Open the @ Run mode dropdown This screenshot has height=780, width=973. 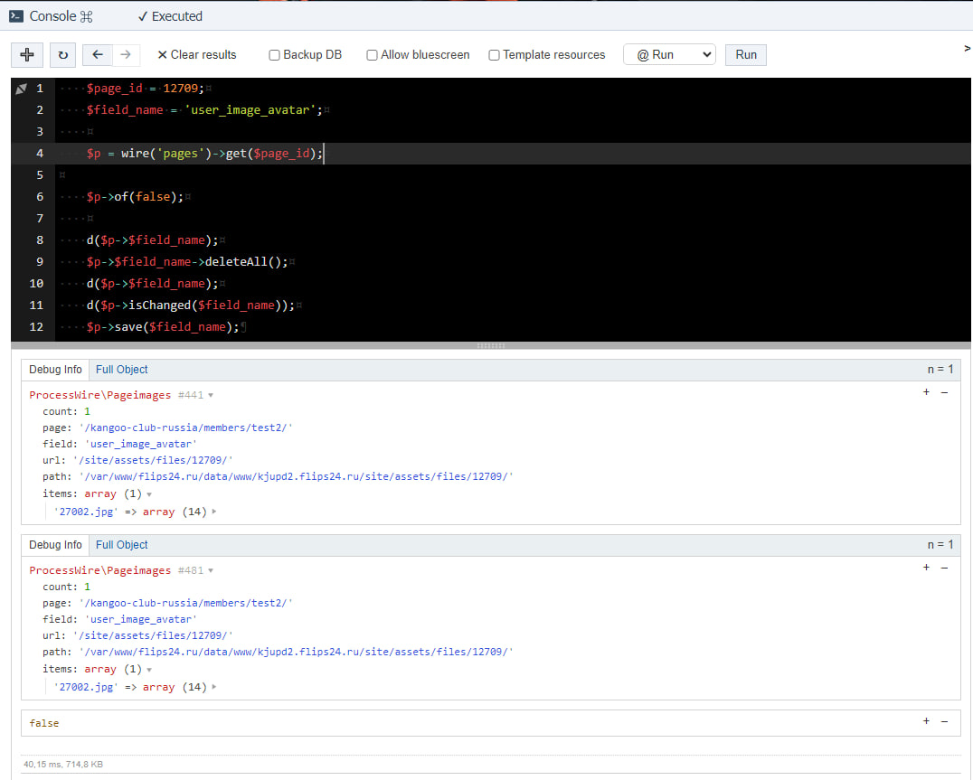[669, 54]
